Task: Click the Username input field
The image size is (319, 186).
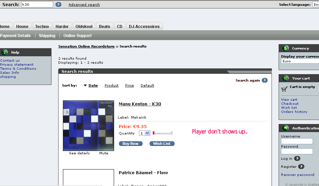Action: [x=297, y=141]
